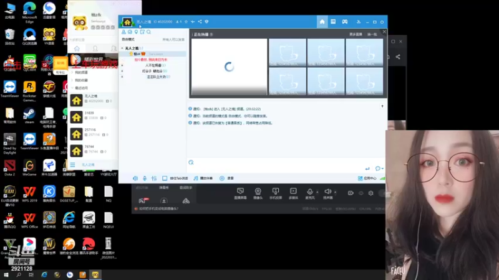
Task: Open the Rockstar Games desktop shortcut
Action: click(29, 91)
